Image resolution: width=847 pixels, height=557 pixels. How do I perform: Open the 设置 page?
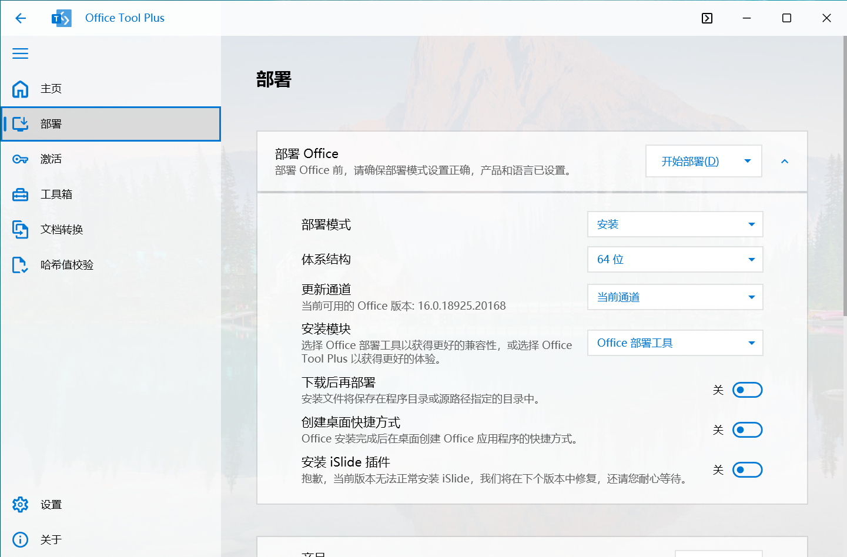[111, 505]
